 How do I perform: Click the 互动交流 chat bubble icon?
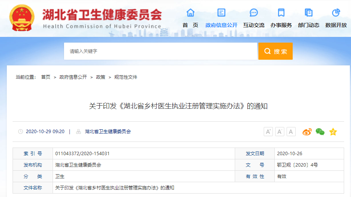click(254, 13)
